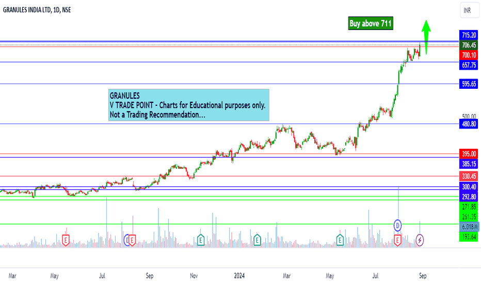Click the 292.80 price label
481x284 pixels.
(x=469, y=197)
